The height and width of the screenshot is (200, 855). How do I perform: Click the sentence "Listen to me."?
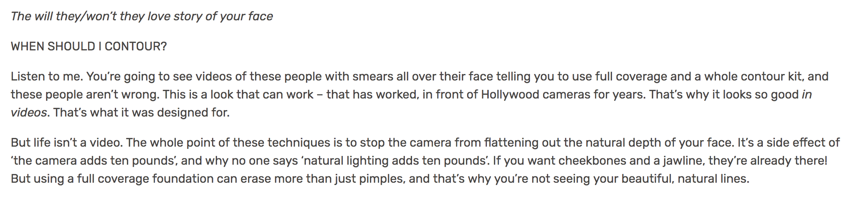coord(47,77)
